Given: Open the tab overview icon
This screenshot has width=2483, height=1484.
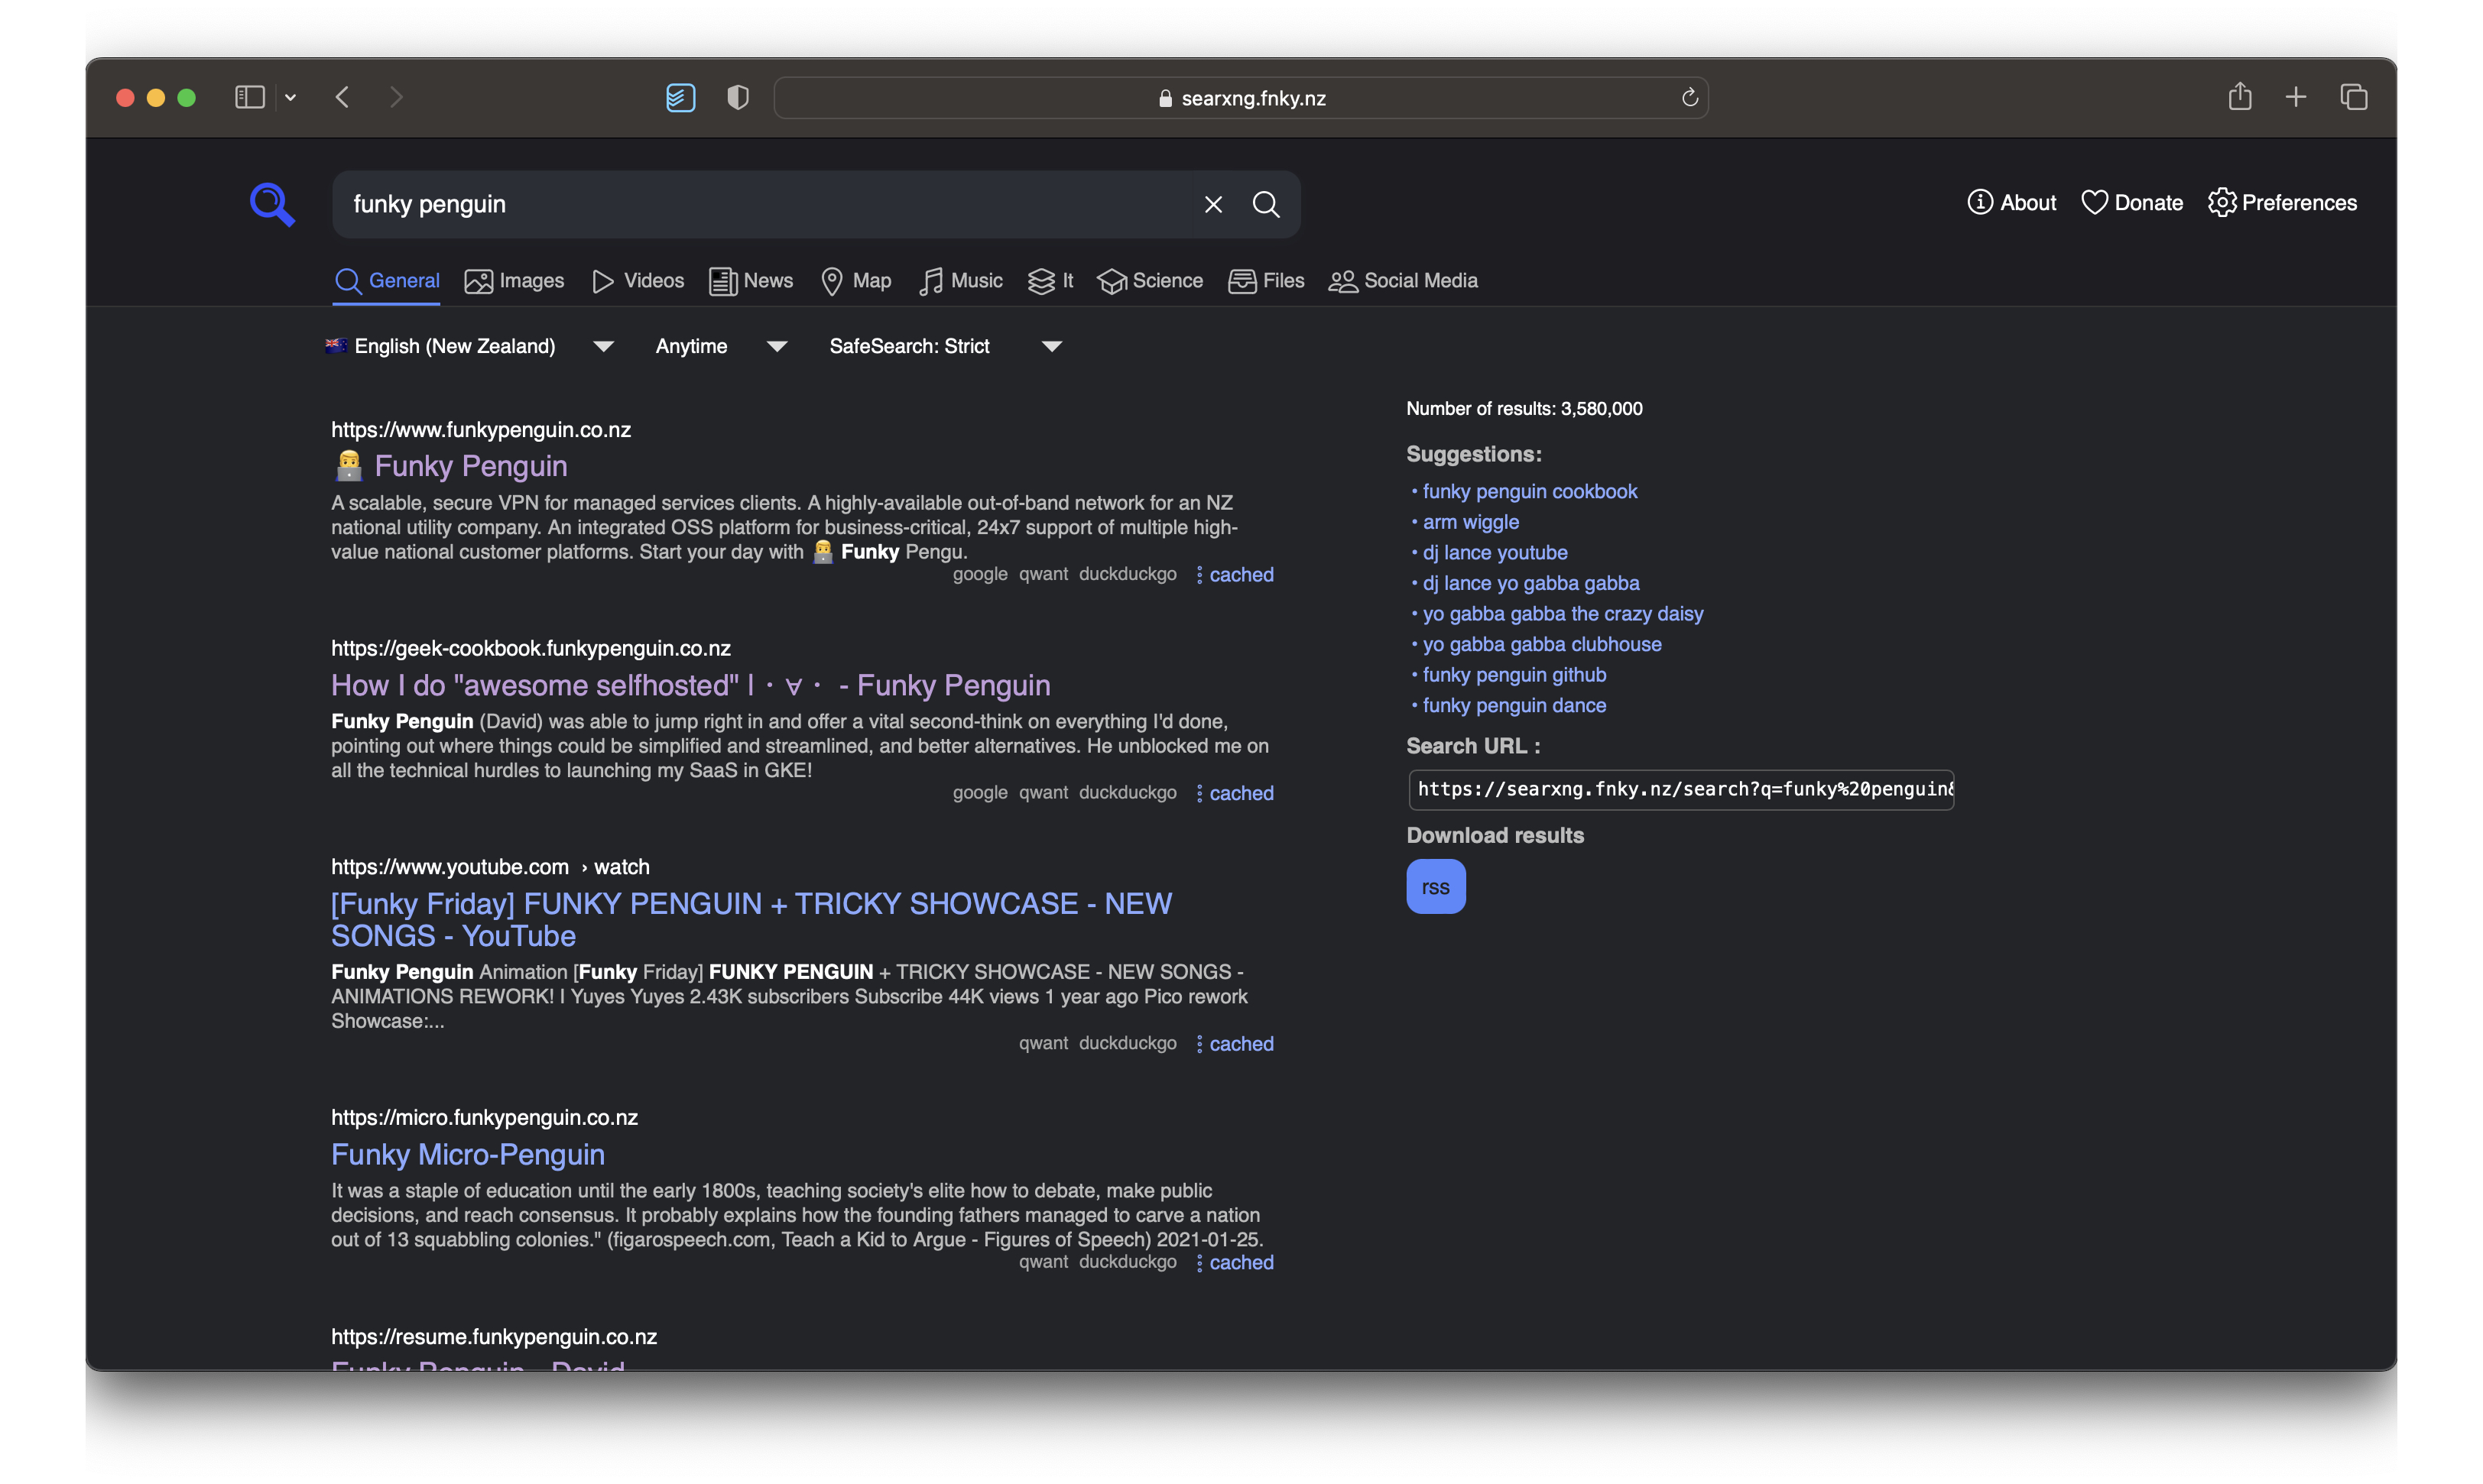Looking at the screenshot, I should [x=2353, y=97].
